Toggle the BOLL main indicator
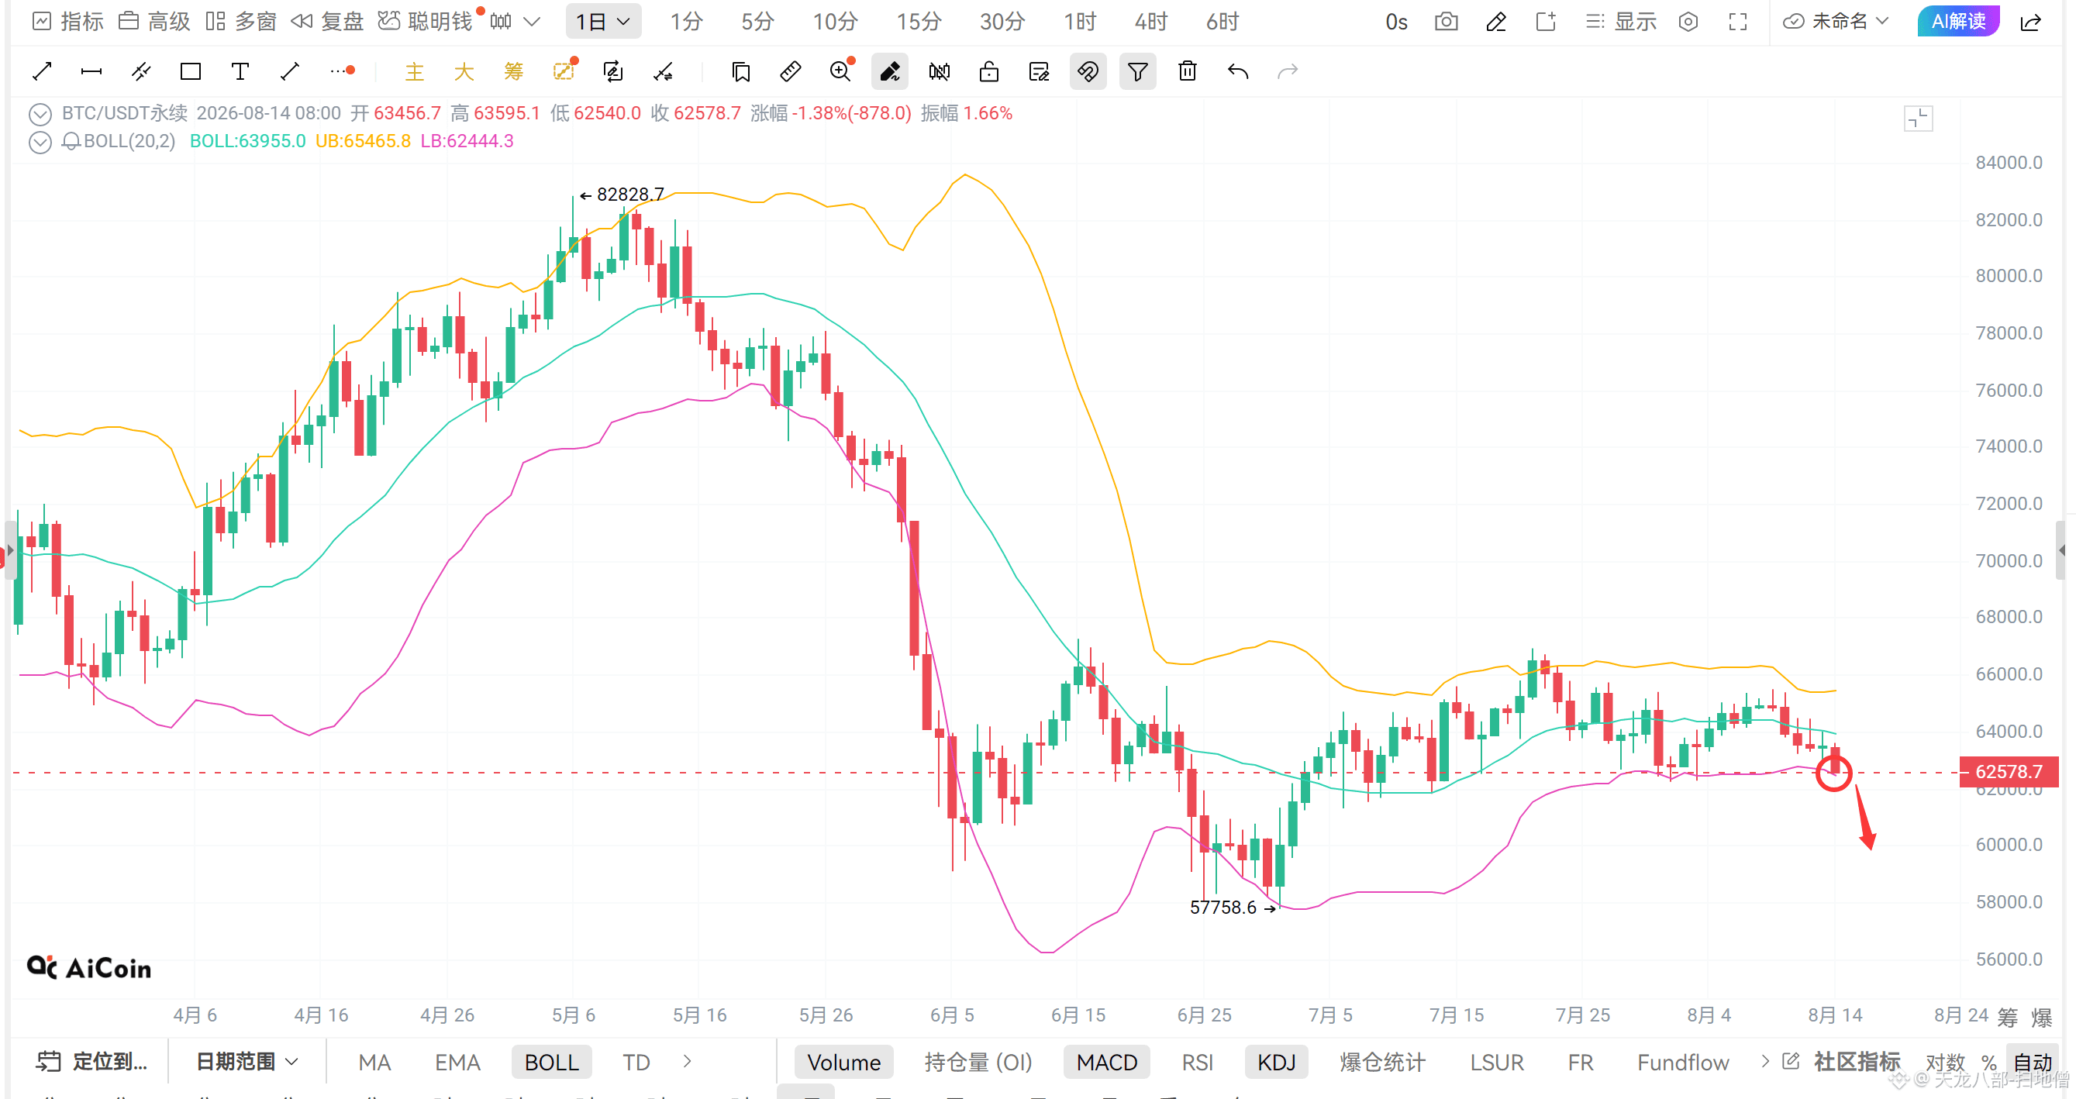The width and height of the screenshot is (2076, 1099). (552, 1062)
